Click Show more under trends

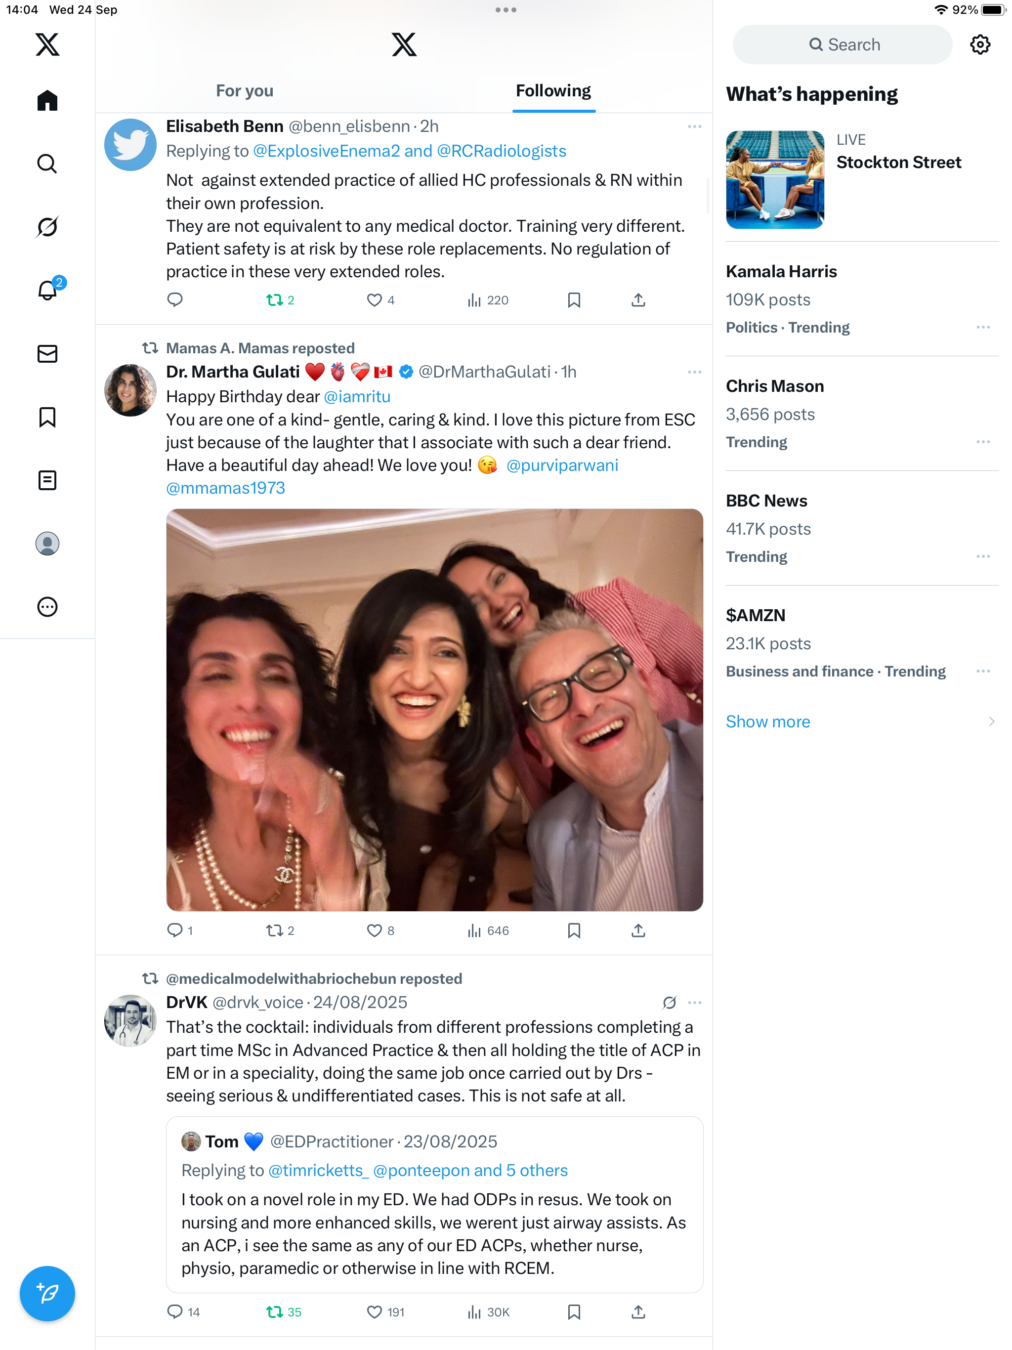[x=768, y=721]
